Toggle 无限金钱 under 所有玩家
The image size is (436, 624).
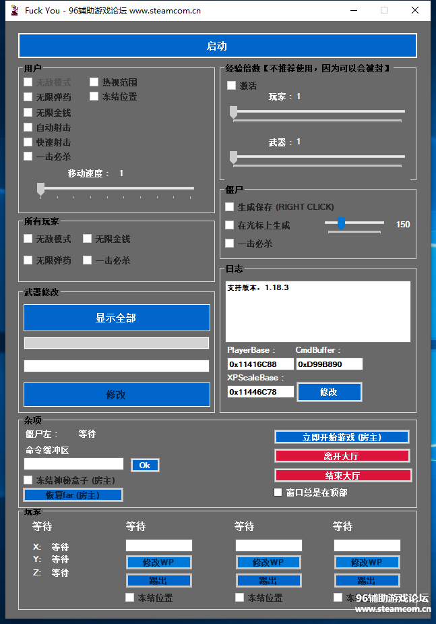[88, 239]
